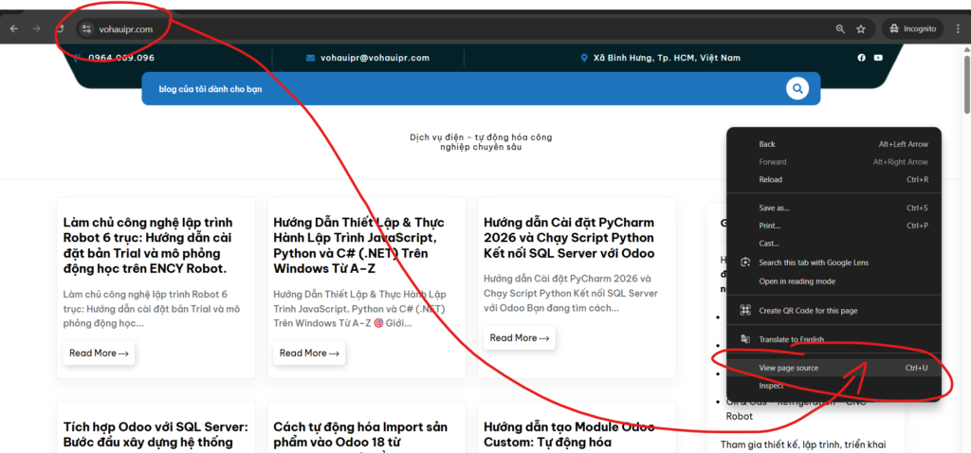Select Save as... from context menu
This screenshot has height=453, width=971.
click(774, 208)
